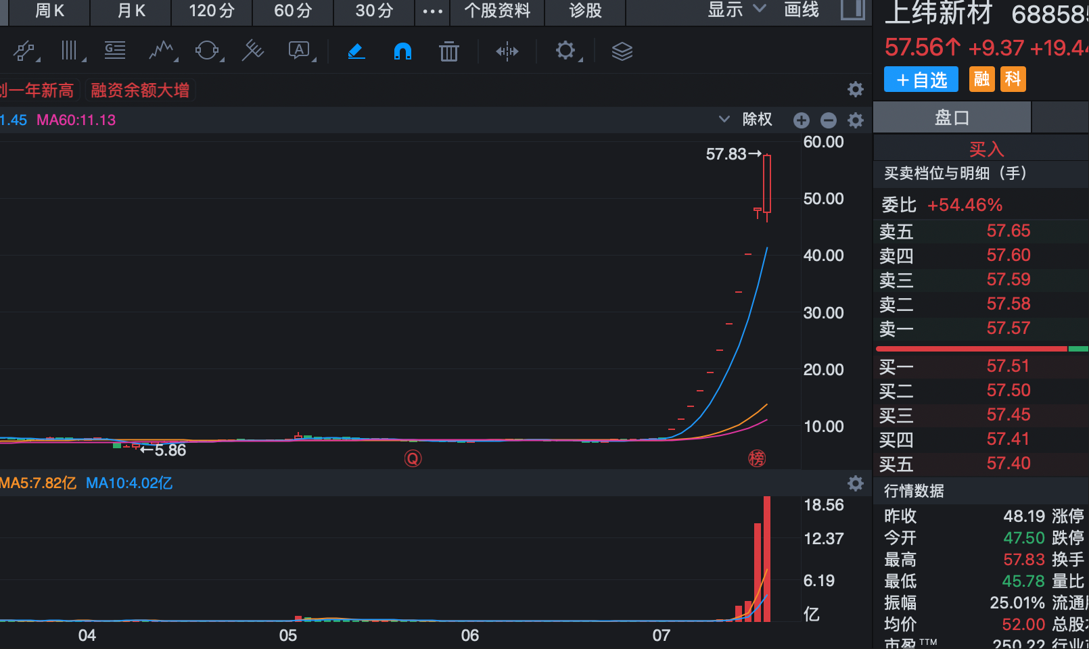1089x649 pixels.
Task: Click the 科 board badge
Action: point(1013,79)
